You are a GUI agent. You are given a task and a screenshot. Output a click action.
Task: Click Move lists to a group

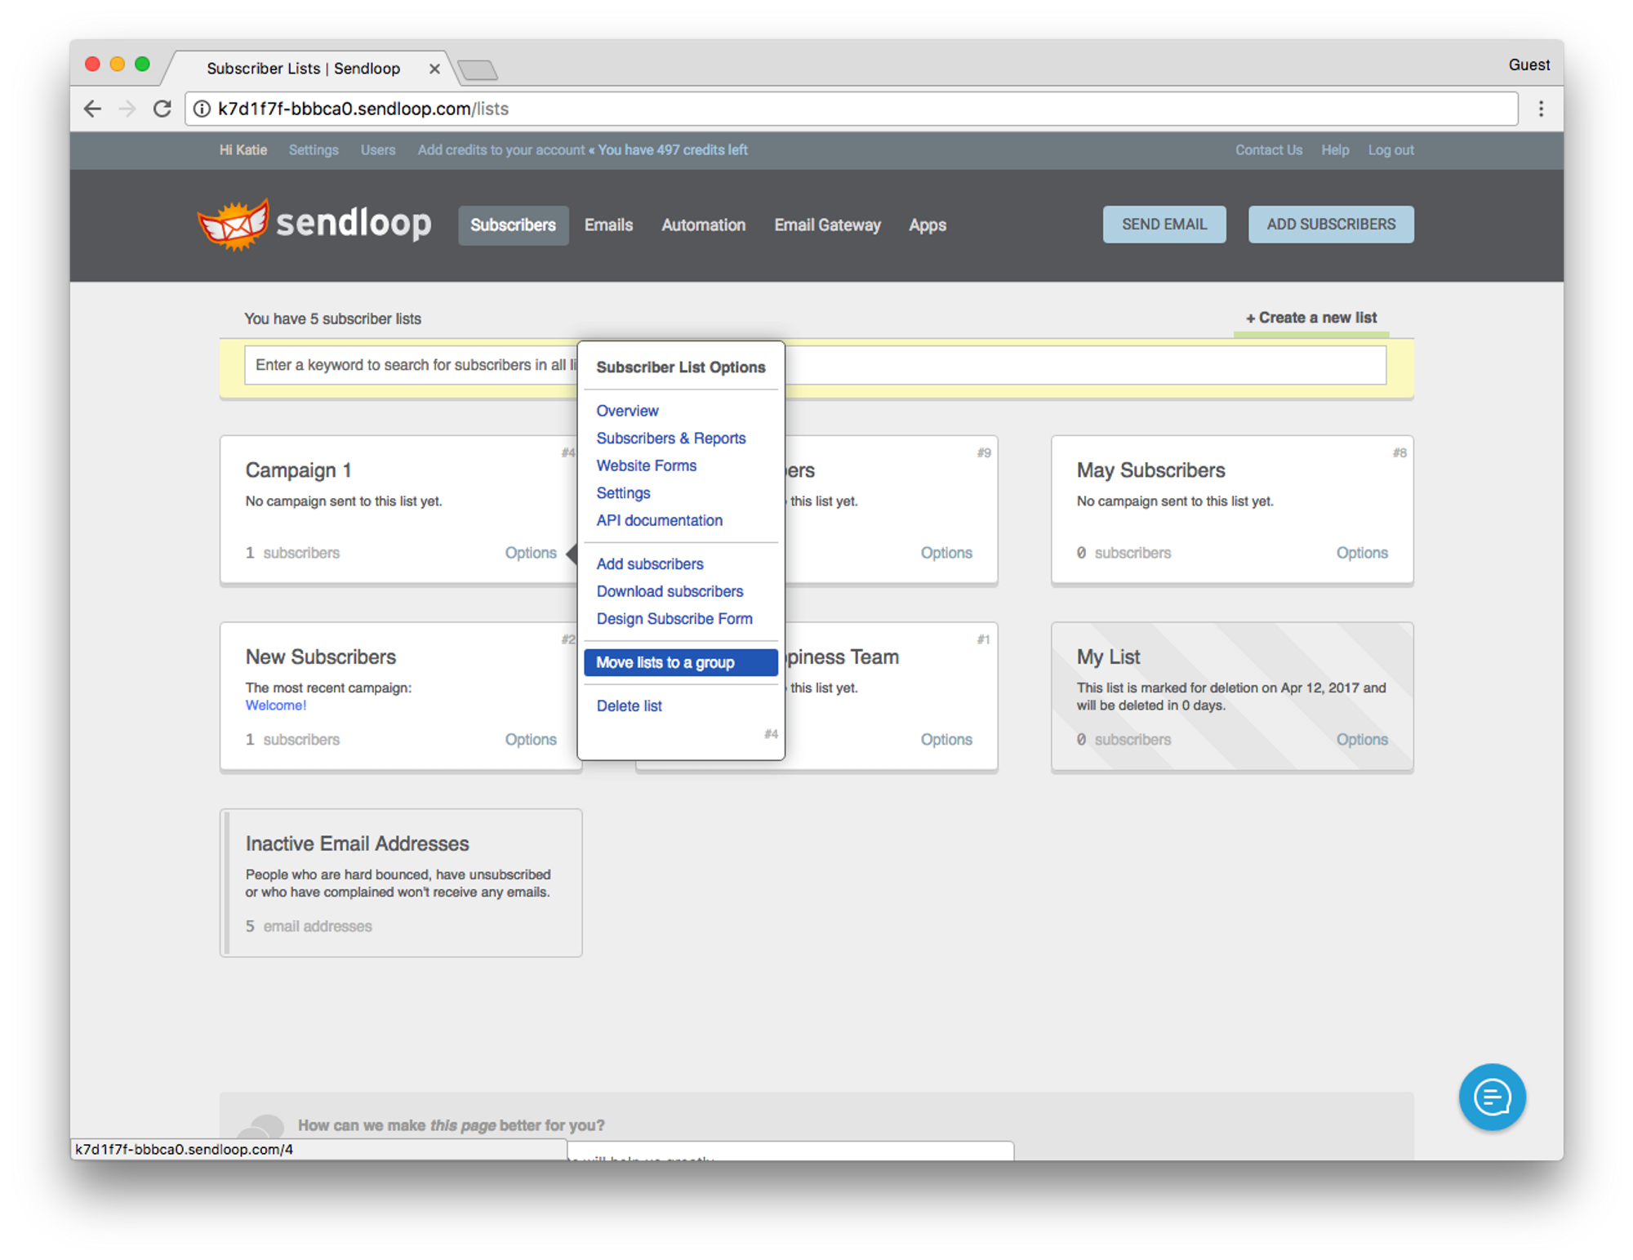680,662
